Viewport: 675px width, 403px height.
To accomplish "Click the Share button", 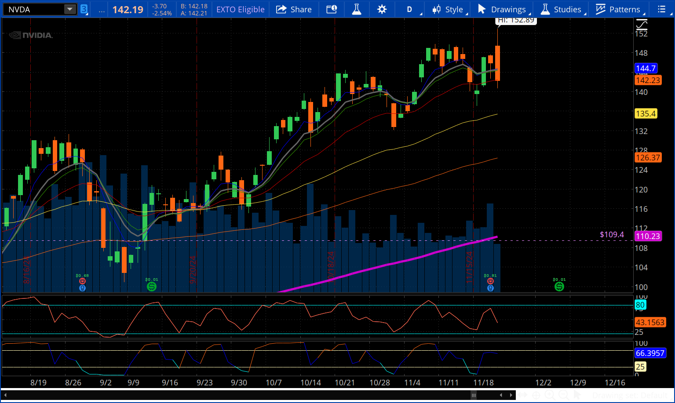I will pos(294,9).
